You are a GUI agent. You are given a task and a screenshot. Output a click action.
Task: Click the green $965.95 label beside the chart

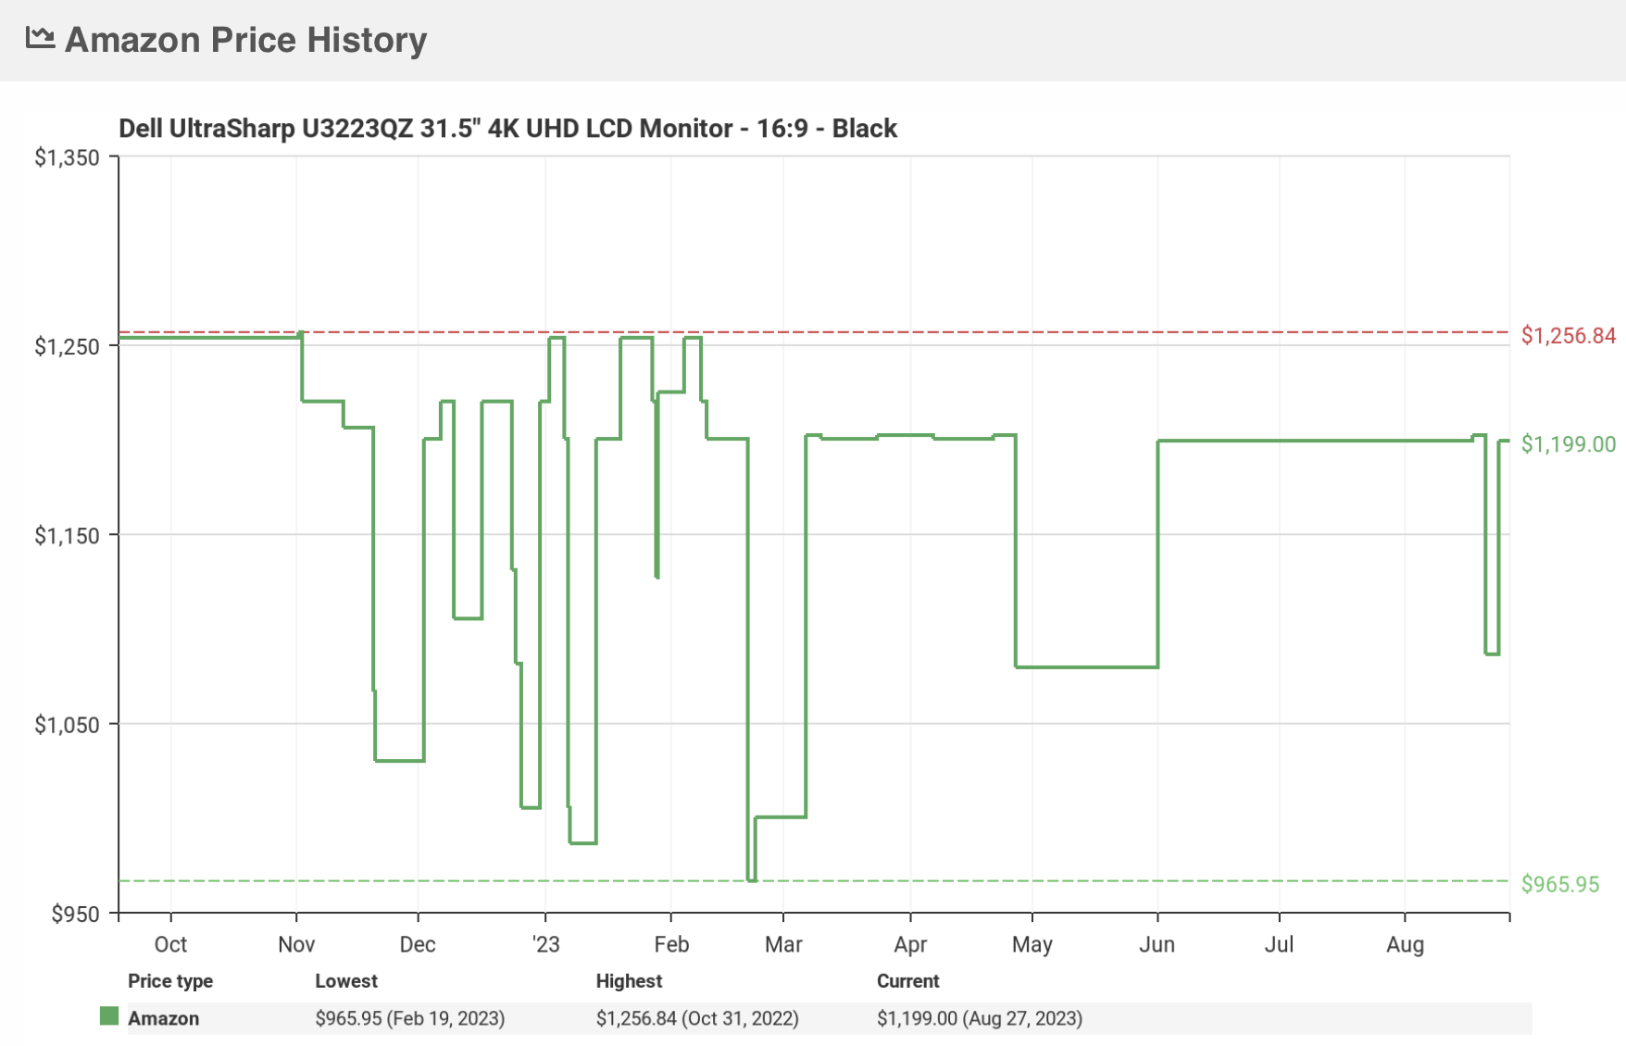click(x=1560, y=884)
